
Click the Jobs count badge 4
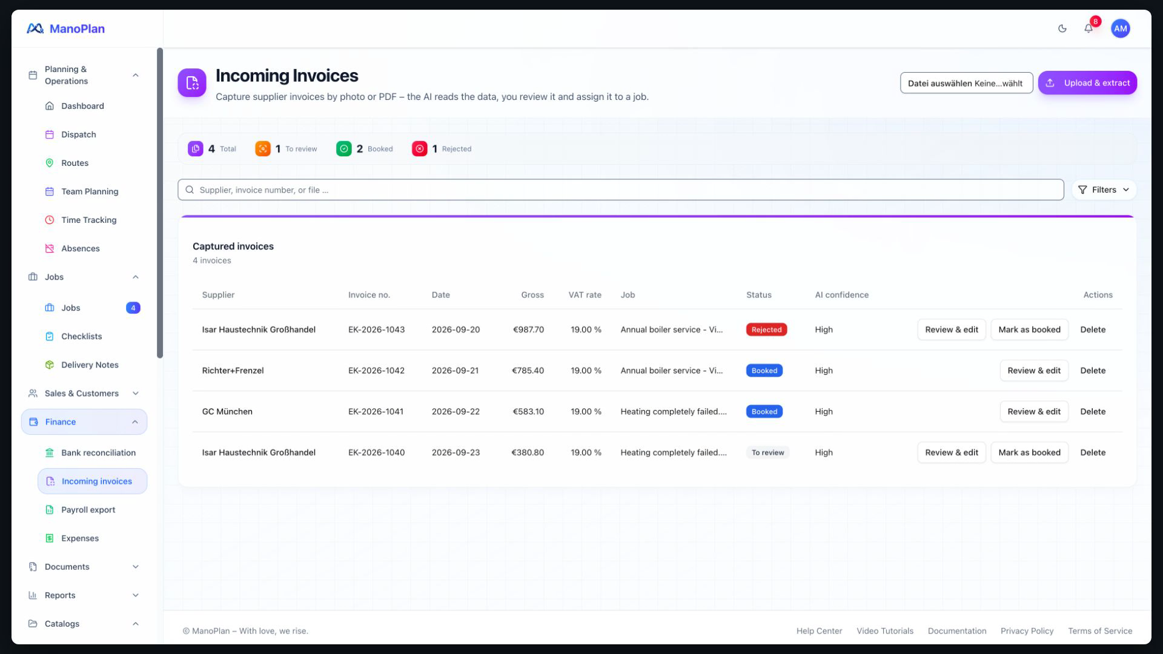click(133, 308)
